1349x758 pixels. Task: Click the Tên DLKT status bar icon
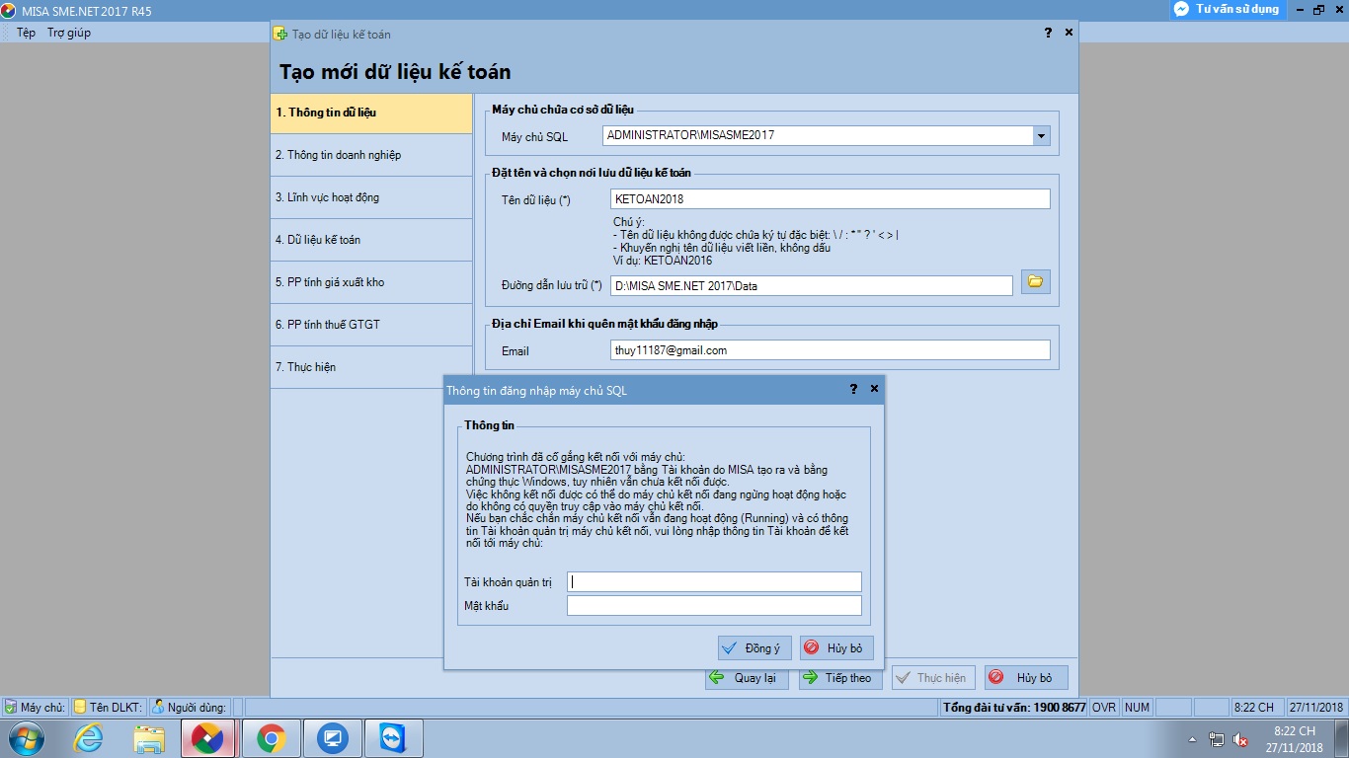tap(80, 707)
